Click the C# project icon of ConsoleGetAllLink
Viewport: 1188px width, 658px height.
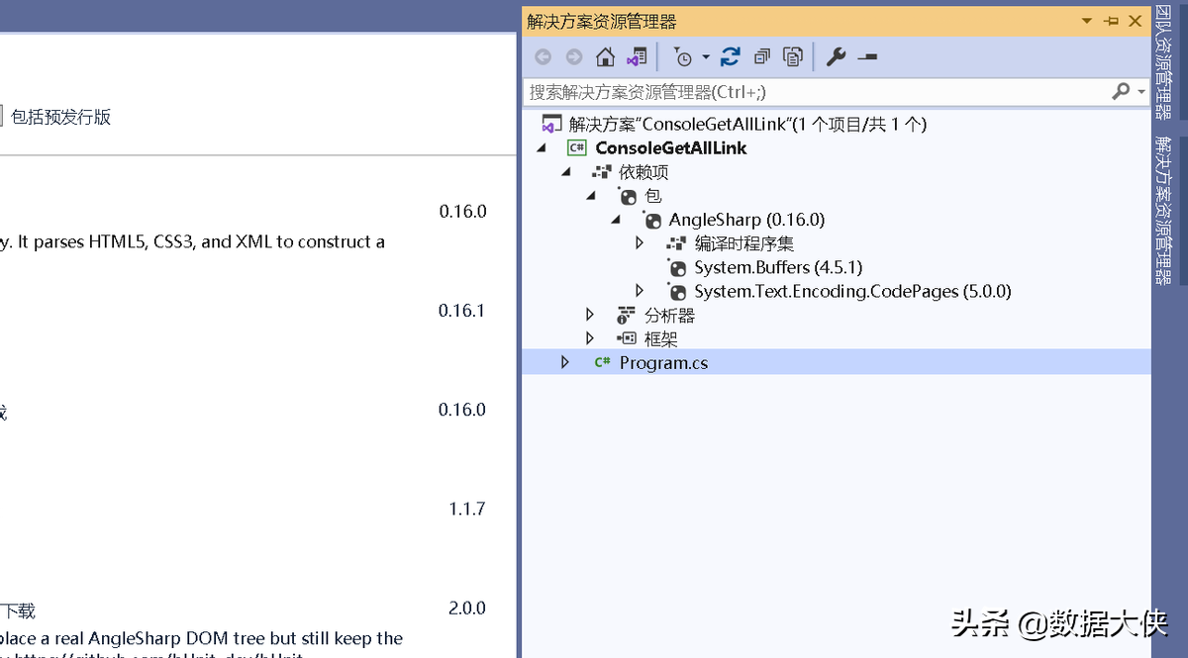pos(576,148)
